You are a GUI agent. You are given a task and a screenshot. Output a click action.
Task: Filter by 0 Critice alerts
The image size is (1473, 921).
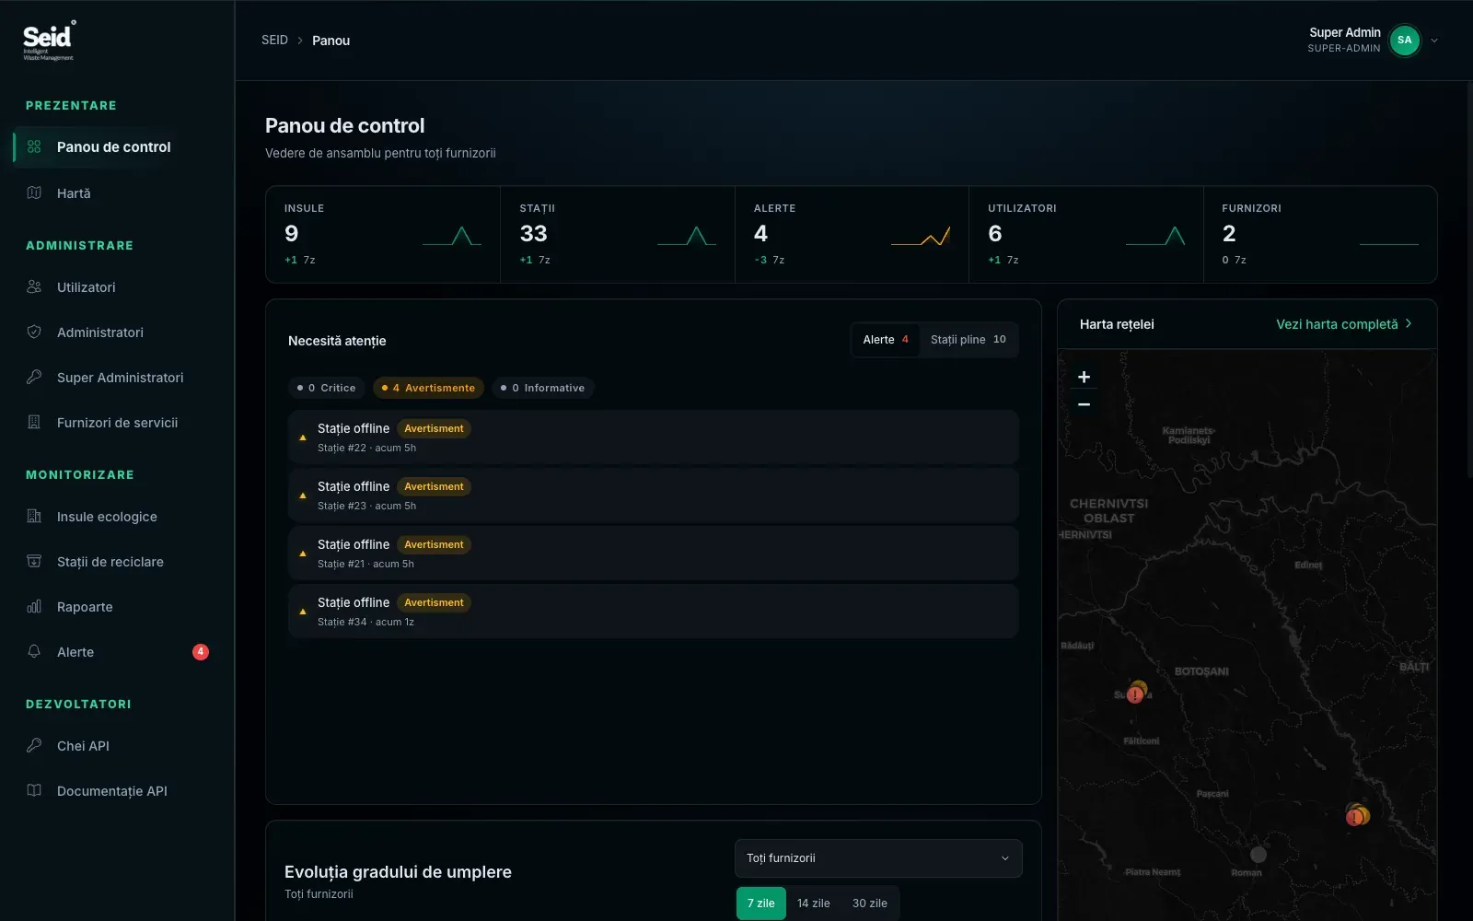327,388
